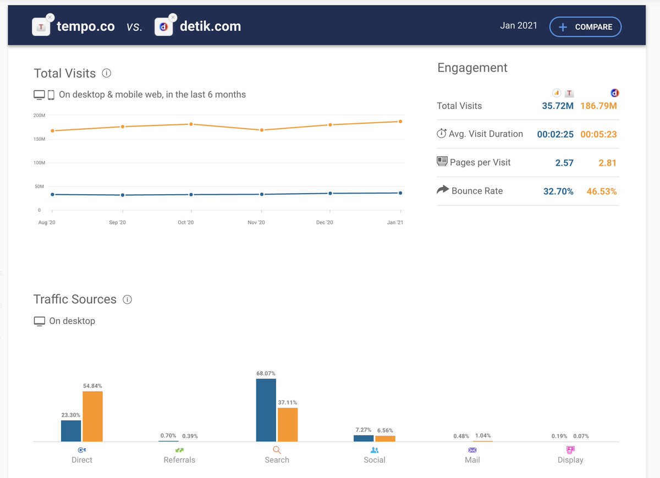Select the Dec '20 point on blue line
This screenshot has width=660, height=478.
tap(330, 193)
